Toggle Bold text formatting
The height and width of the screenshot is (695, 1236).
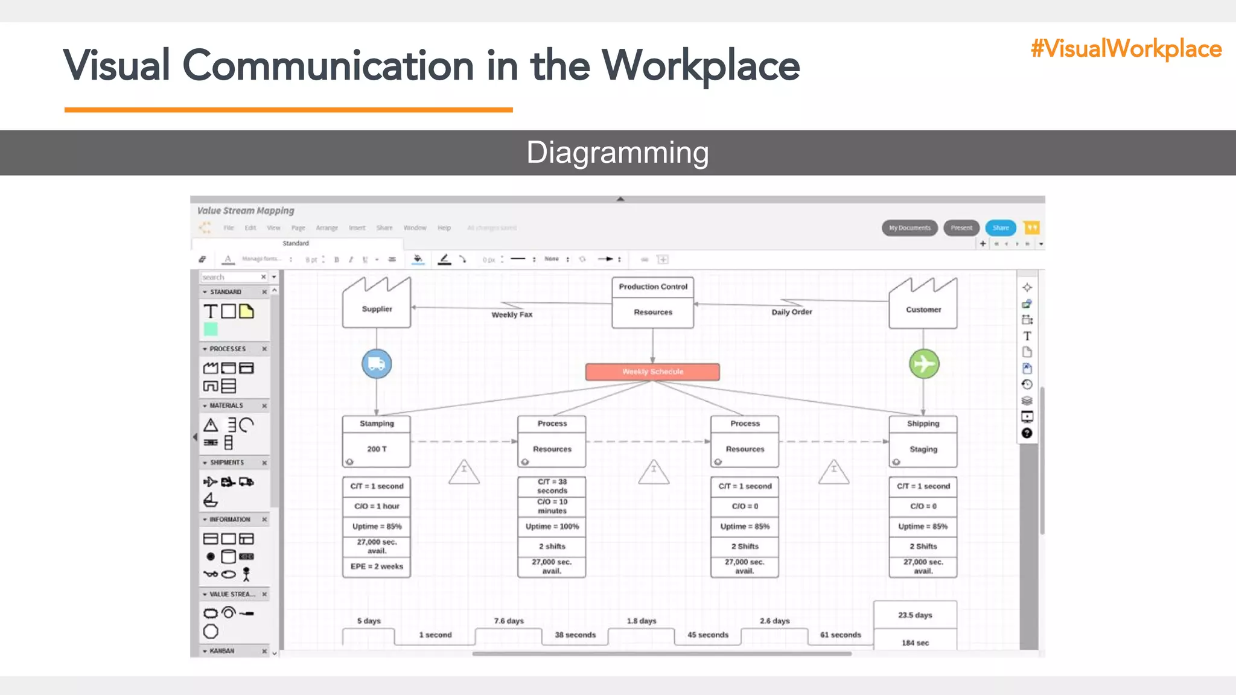pos(337,259)
